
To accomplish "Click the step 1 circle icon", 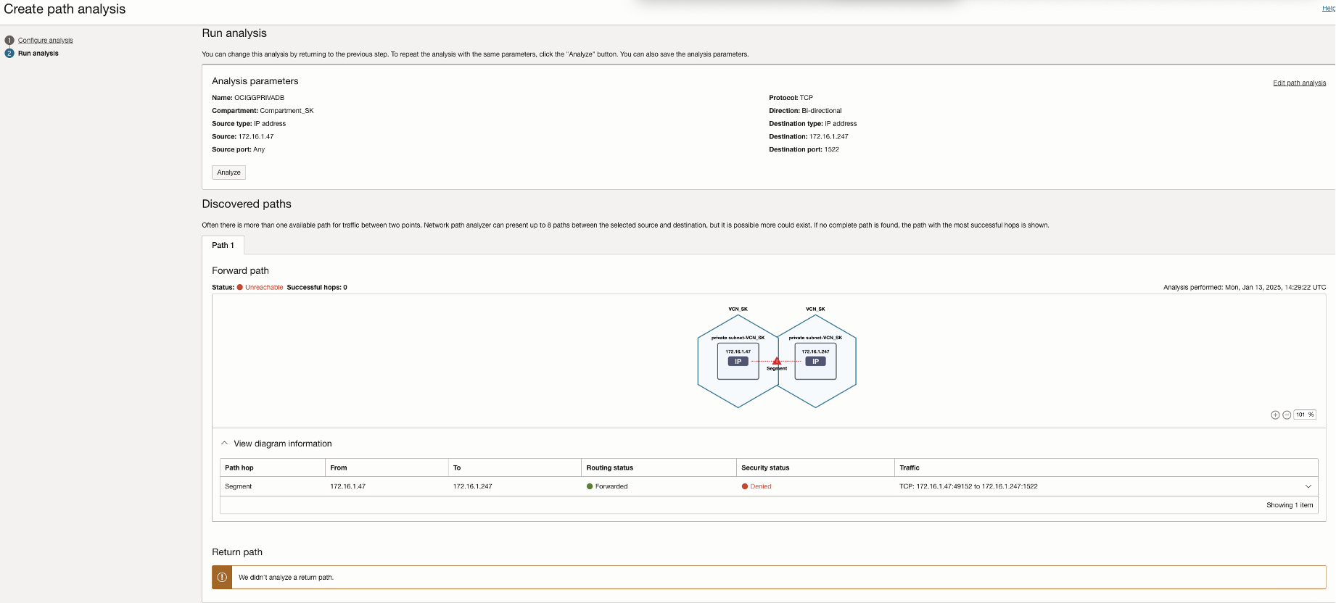I will pyautogui.click(x=9, y=41).
